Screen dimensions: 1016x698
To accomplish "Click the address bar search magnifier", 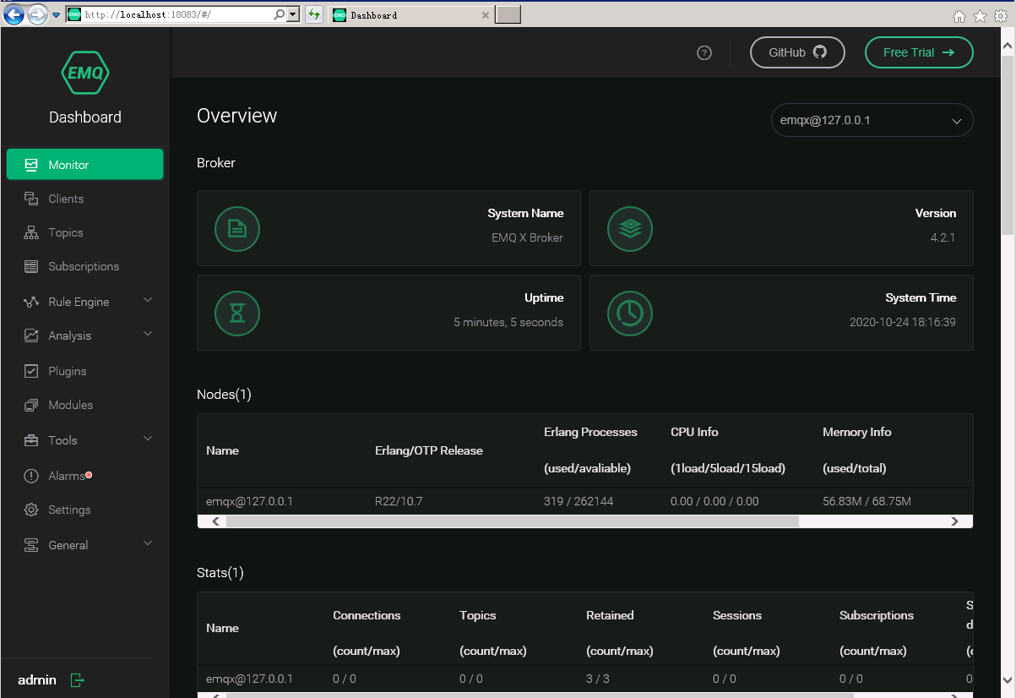I will [x=280, y=14].
